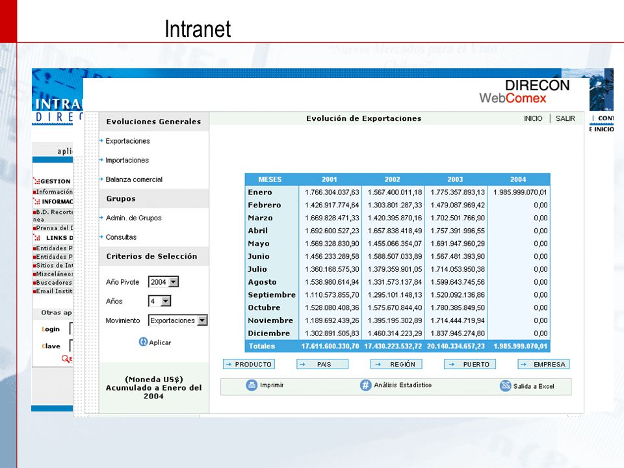Select the Mayo row label
This screenshot has height=468, width=624.
click(259, 244)
